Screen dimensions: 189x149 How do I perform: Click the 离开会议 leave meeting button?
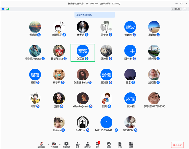pyautogui.click(x=178, y=145)
